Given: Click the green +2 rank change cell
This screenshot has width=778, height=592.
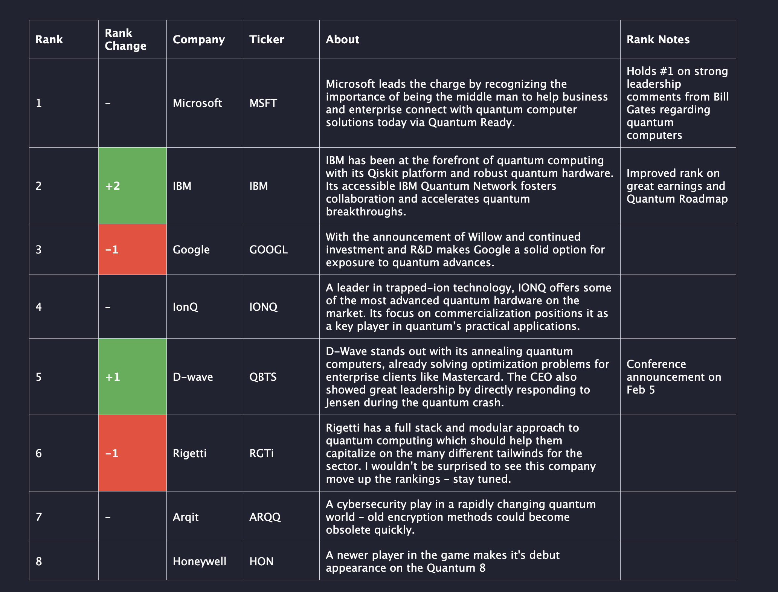Looking at the screenshot, I should 132,186.
